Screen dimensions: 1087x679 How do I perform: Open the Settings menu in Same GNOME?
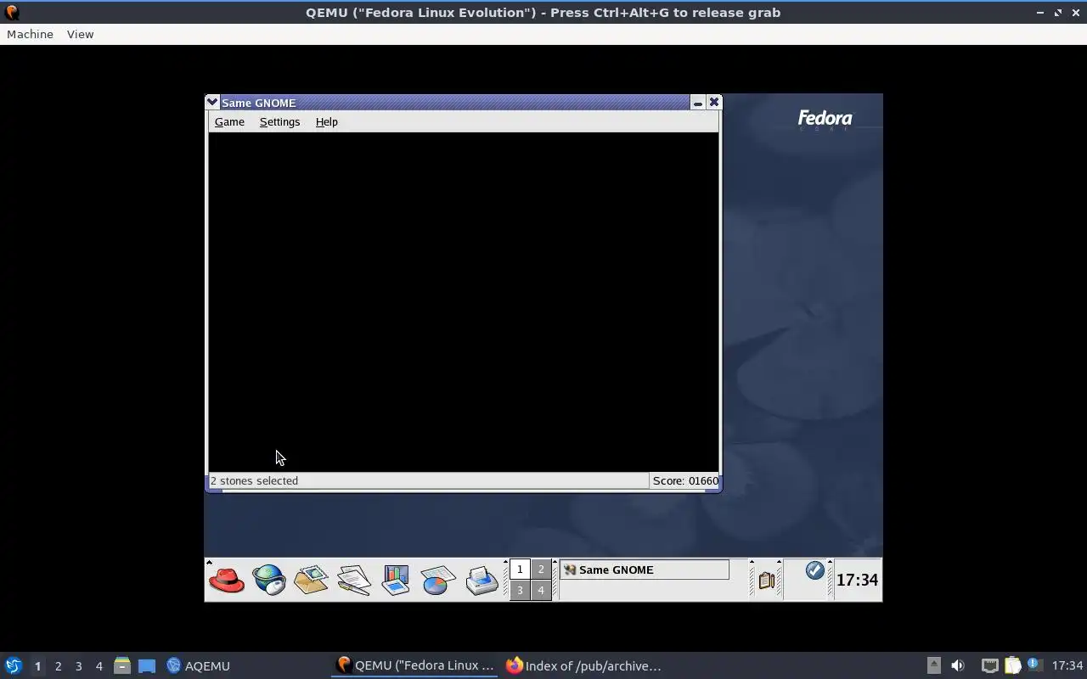[279, 121]
